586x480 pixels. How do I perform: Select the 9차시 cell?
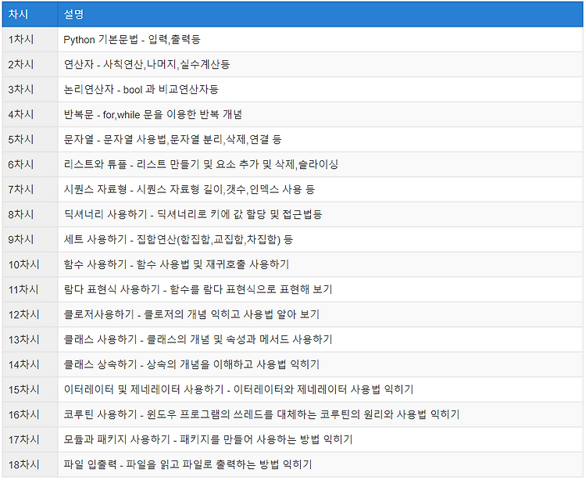[30, 240]
